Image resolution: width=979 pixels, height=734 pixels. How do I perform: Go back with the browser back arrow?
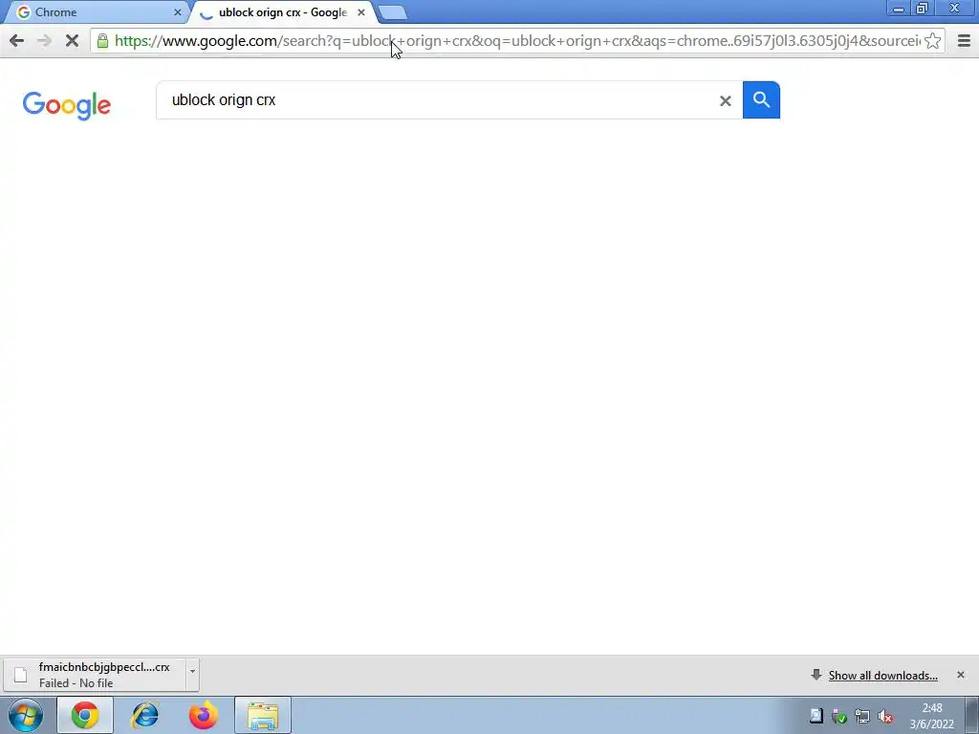[x=17, y=41]
